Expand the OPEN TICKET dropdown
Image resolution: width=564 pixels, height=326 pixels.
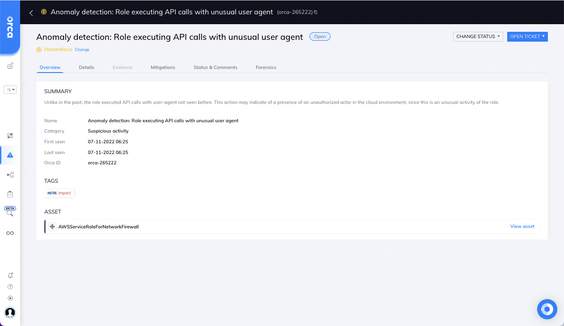pyautogui.click(x=527, y=37)
